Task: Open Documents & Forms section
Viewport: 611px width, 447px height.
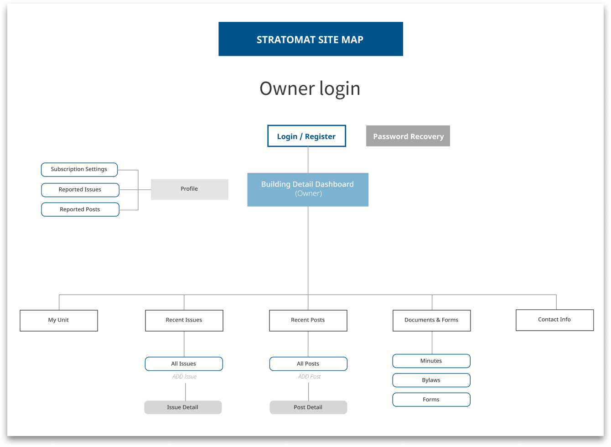Action: point(431,320)
